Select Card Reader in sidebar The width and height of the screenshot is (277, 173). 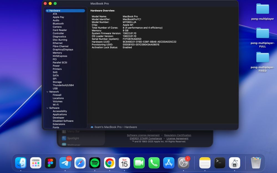[x=60, y=30]
